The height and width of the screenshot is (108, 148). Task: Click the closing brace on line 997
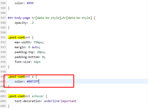[x=9, y=67]
